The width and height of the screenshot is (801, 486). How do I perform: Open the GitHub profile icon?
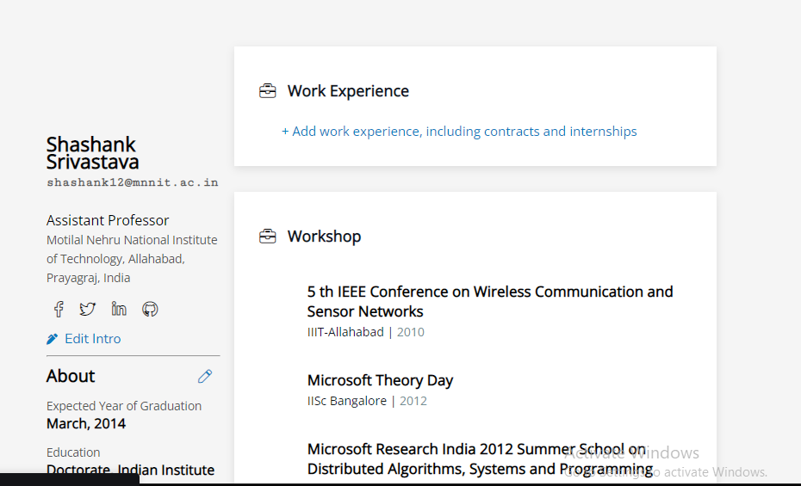pos(150,309)
